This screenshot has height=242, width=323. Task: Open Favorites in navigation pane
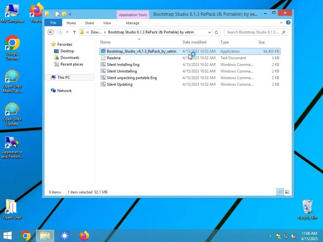click(65, 44)
